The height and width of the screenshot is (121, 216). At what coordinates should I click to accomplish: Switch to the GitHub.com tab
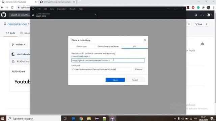click(81, 46)
